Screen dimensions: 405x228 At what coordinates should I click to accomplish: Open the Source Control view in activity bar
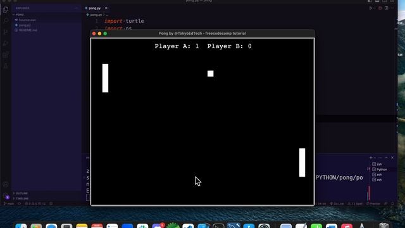point(6,32)
